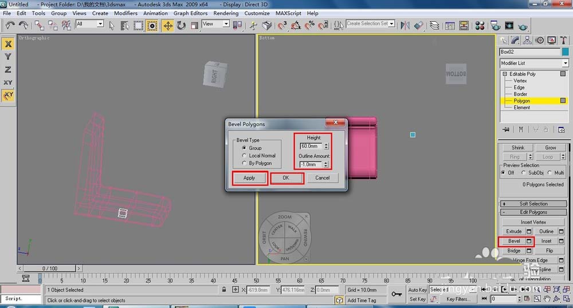Increase the bevel Height spinner
Image resolution: width=573 pixels, height=308 pixels.
pyautogui.click(x=326, y=144)
